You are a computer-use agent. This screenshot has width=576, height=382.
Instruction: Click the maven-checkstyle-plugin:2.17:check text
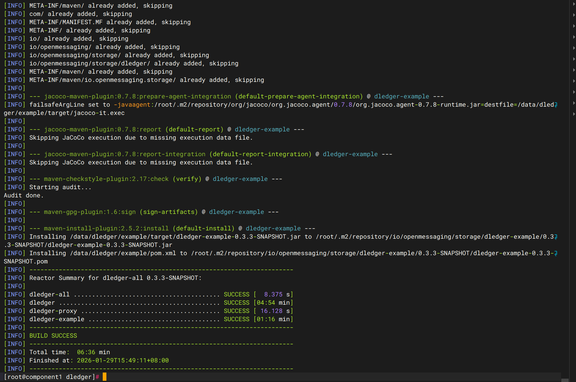tap(106, 179)
